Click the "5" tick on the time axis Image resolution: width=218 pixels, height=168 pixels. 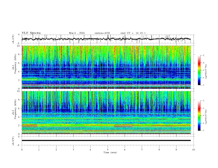(108, 150)
